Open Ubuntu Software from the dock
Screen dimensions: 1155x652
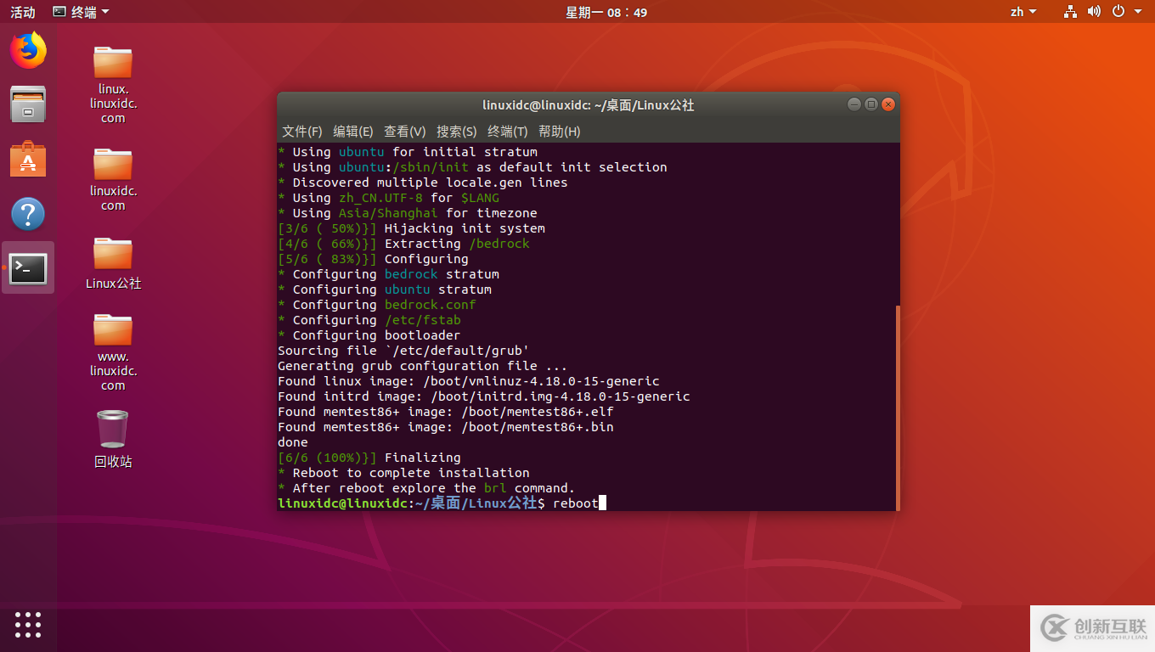pyautogui.click(x=28, y=159)
